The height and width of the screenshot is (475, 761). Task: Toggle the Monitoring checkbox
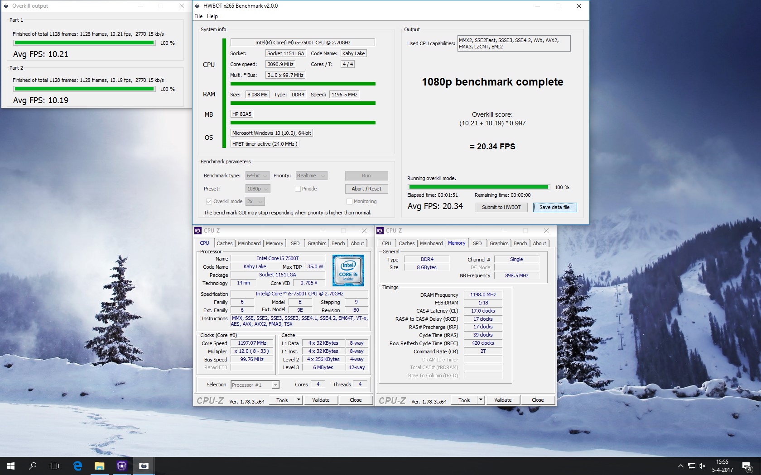point(349,201)
